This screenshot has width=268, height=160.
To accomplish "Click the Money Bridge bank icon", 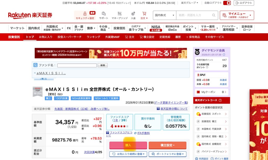I will pos(120,13).
